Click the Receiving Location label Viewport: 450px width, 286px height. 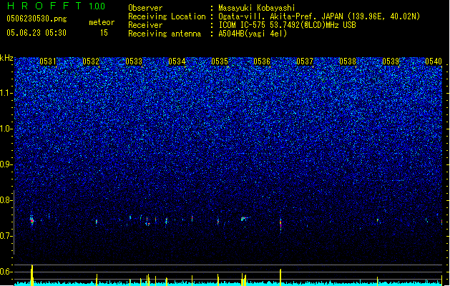tap(167, 16)
